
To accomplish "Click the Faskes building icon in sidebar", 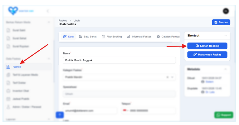I will (x=8, y=67).
